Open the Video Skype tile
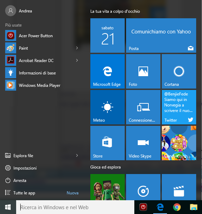The image size is (202, 214). 143,143
